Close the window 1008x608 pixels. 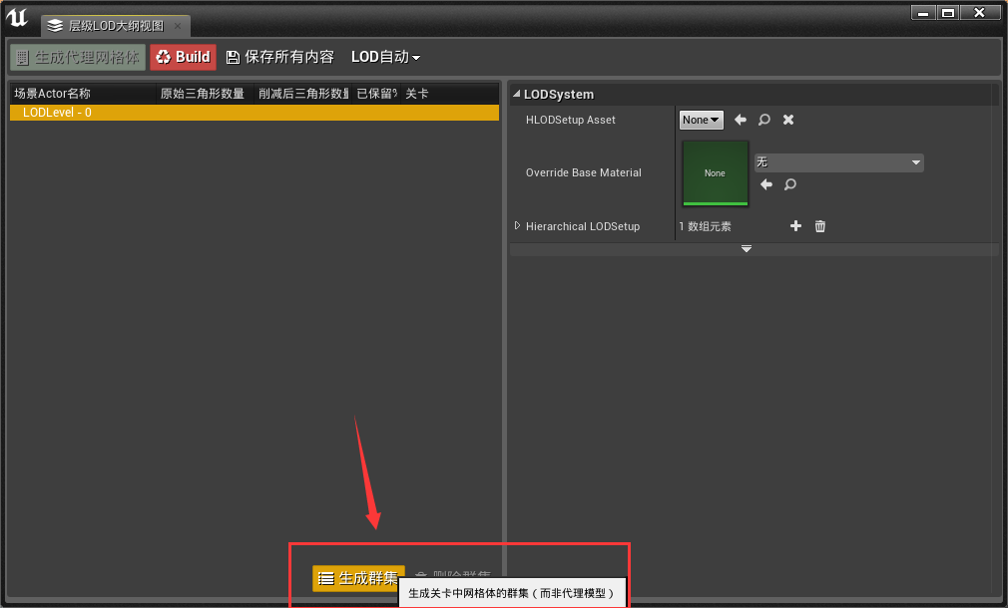pyautogui.click(x=980, y=12)
